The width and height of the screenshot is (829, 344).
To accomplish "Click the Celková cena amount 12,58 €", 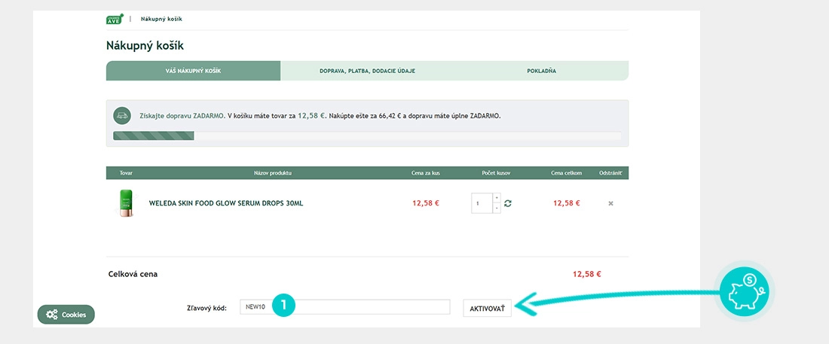I will pos(587,274).
